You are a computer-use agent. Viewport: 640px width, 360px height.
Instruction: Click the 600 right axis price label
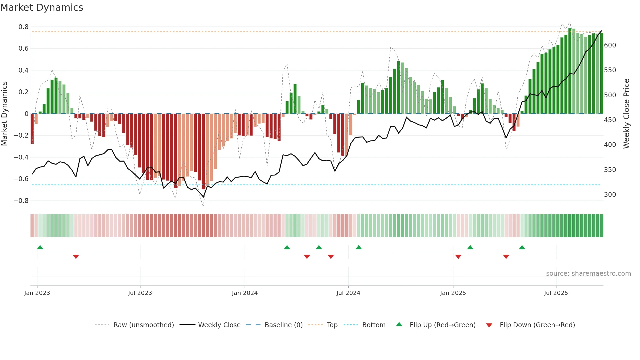[610, 45]
